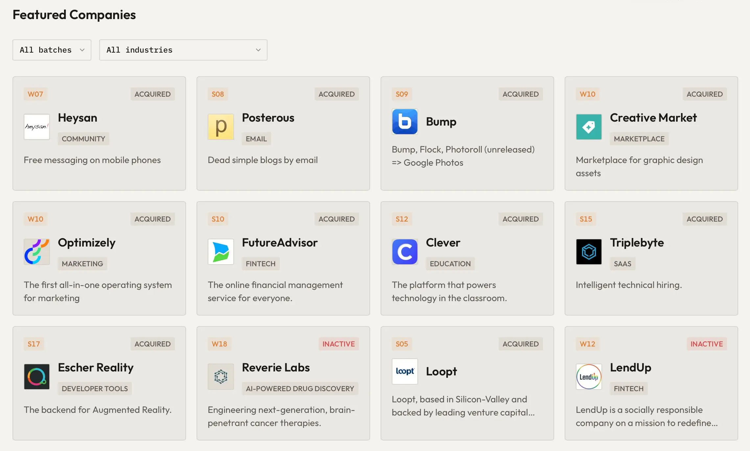This screenshot has width=750, height=451.
Task: Open the Optimizely company name link
Action: [x=87, y=243]
